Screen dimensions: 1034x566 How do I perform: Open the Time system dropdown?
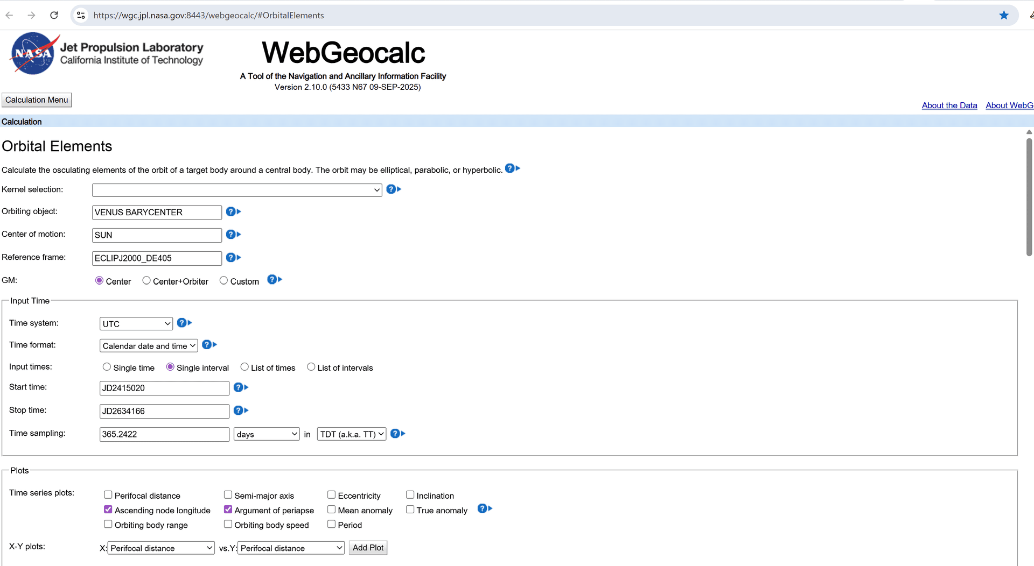tap(135, 323)
